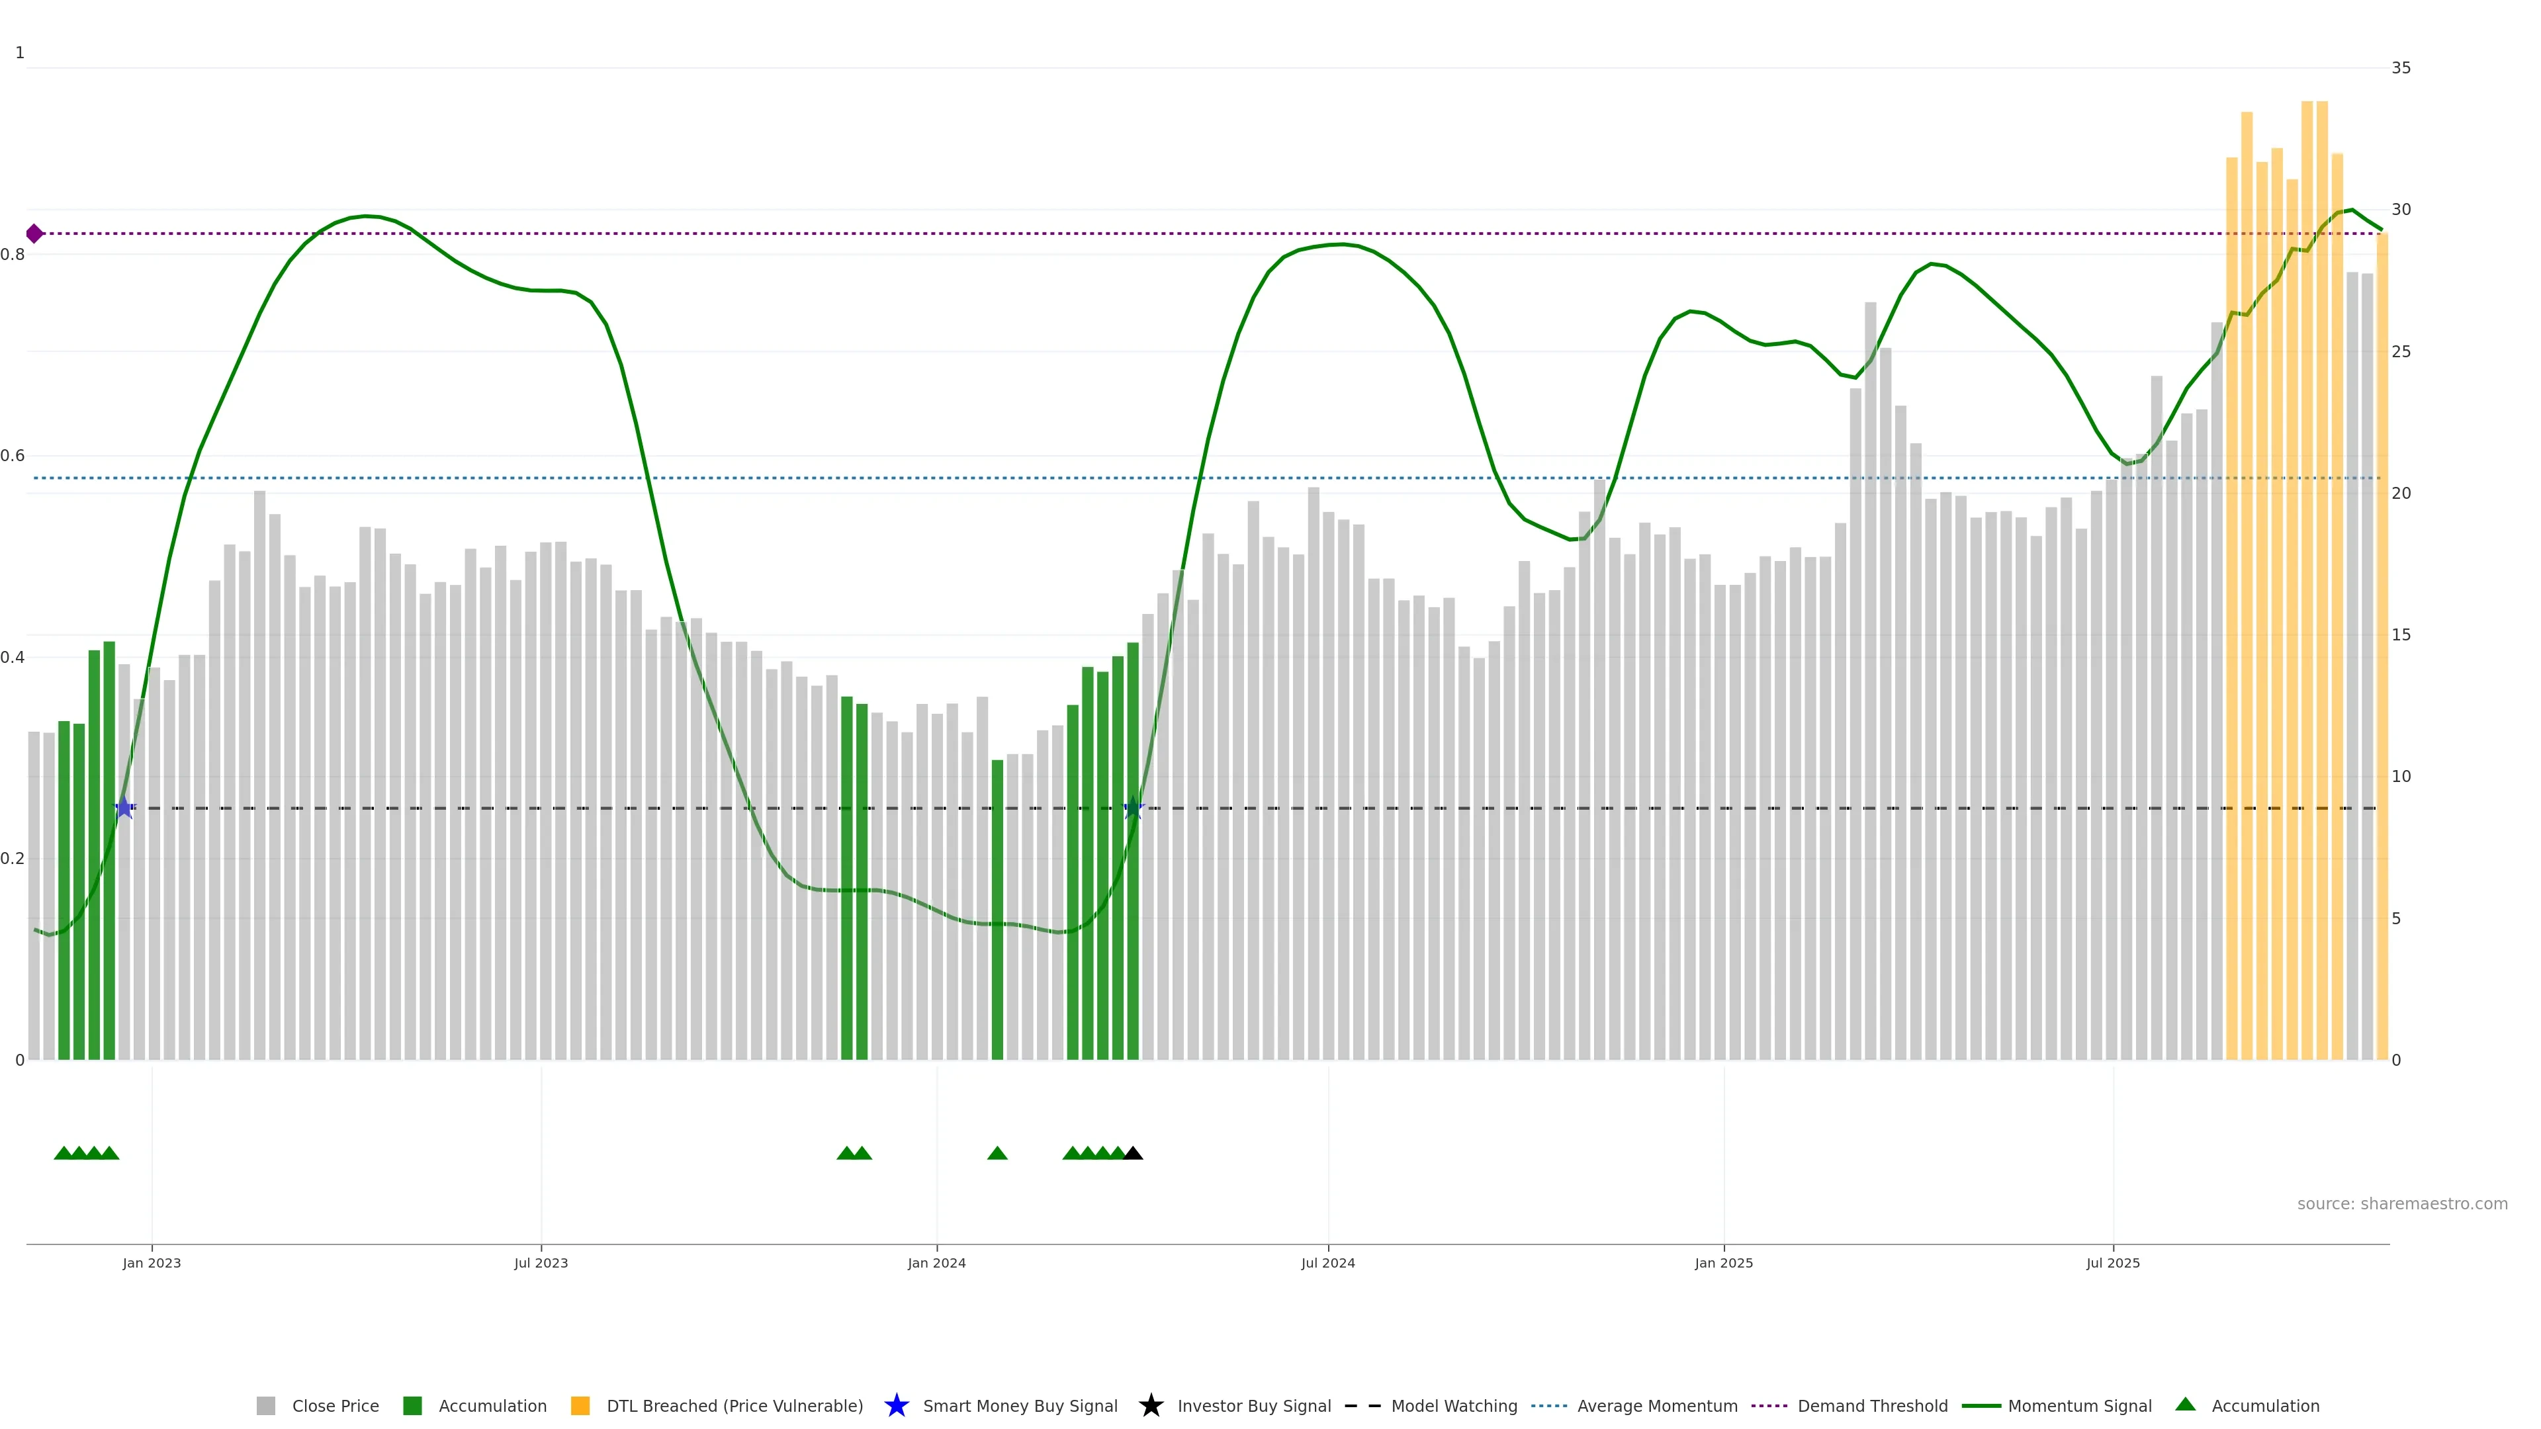Click the Jan 2025 axis label

(x=1723, y=1264)
